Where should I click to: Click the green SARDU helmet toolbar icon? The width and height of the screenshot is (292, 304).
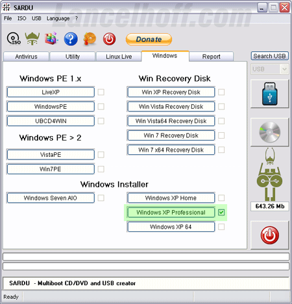[x=32, y=39]
